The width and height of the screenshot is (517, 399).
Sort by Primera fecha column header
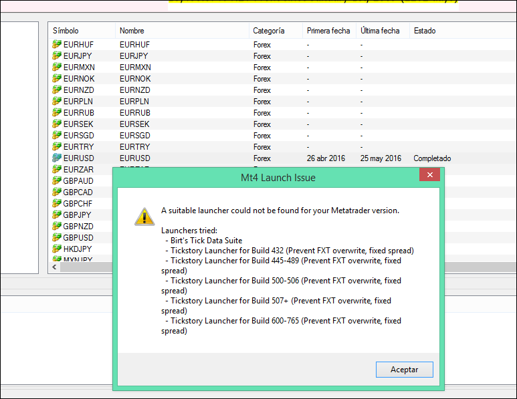click(328, 31)
